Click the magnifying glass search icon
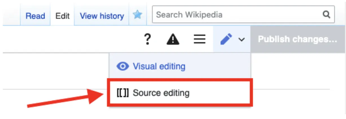Viewport: 346px width, 119px height. coord(326,15)
